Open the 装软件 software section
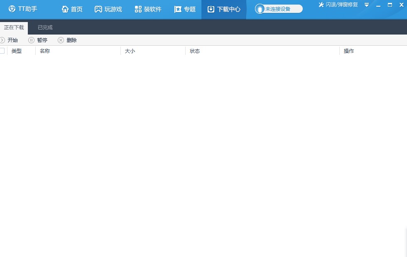 point(148,9)
